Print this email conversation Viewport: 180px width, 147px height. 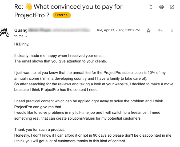[161, 7]
